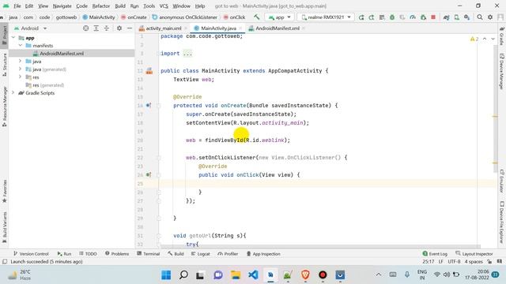Click the Search Everywhere magnifier icon
Image resolution: width=506 pixels, height=284 pixels.
click(480, 17)
